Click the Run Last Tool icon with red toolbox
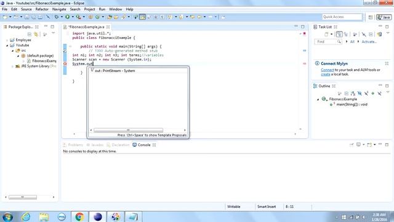Screen dimensions: 394x222 click(x=78, y=17)
